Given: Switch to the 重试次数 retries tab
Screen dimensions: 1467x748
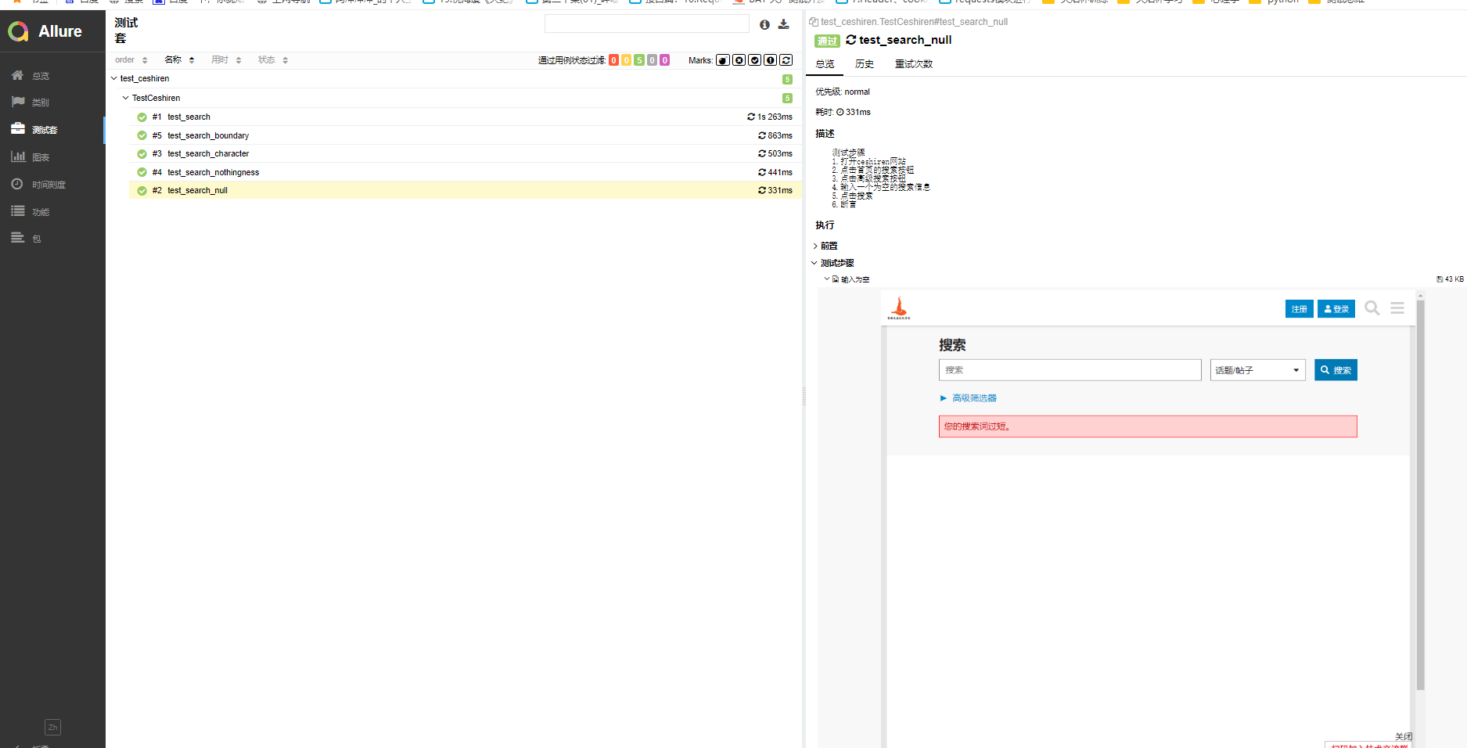Looking at the screenshot, I should [914, 64].
